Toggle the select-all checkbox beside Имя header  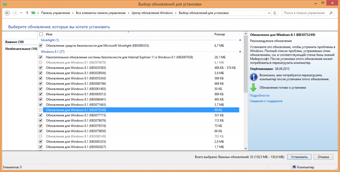(x=41, y=34)
